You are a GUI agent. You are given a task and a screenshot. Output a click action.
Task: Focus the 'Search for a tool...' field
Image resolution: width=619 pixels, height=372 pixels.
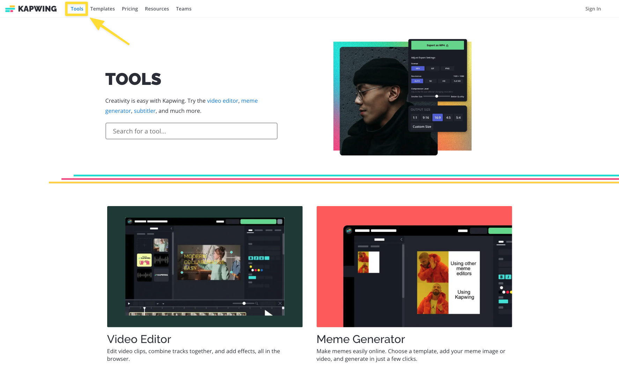pyautogui.click(x=191, y=131)
